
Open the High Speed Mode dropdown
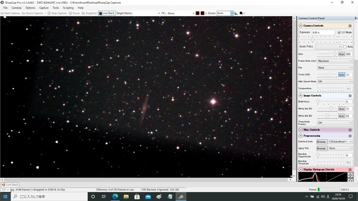coord(335,81)
